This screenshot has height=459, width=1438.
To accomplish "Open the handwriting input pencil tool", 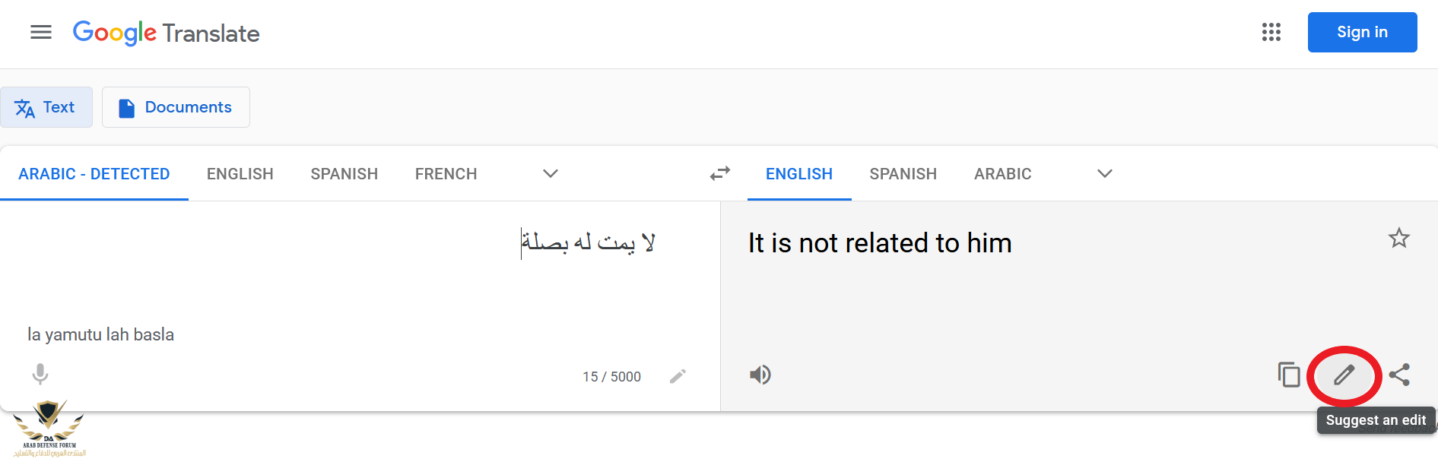I will point(678,376).
